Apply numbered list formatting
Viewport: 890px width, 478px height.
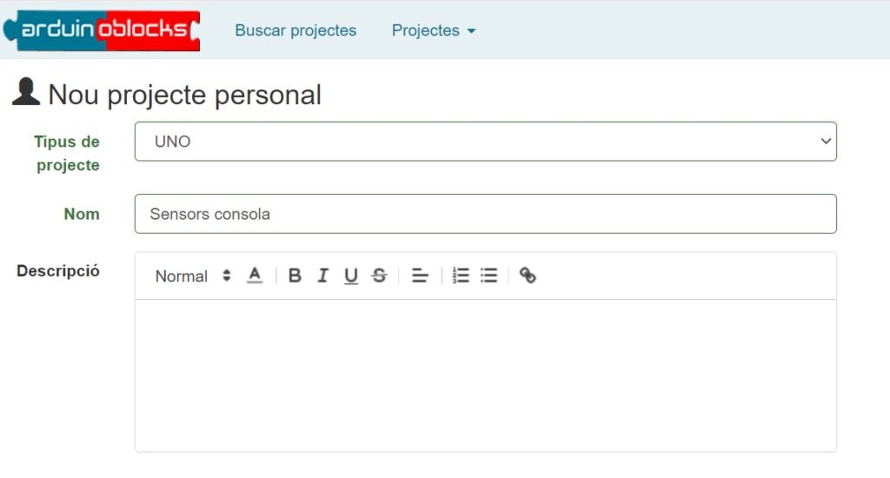461,276
